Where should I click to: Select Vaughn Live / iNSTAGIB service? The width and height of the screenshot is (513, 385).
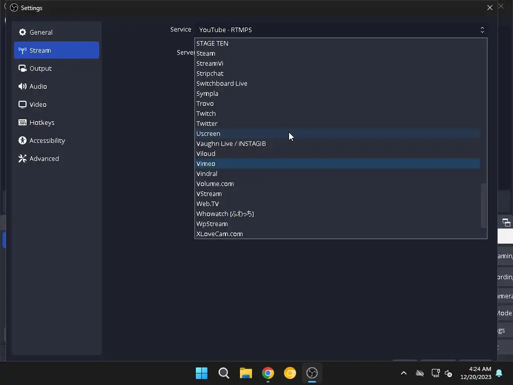338,143
